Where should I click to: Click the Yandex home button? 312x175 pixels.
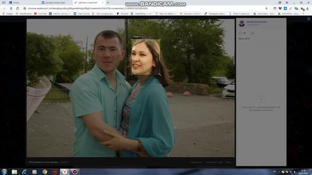point(11,9)
